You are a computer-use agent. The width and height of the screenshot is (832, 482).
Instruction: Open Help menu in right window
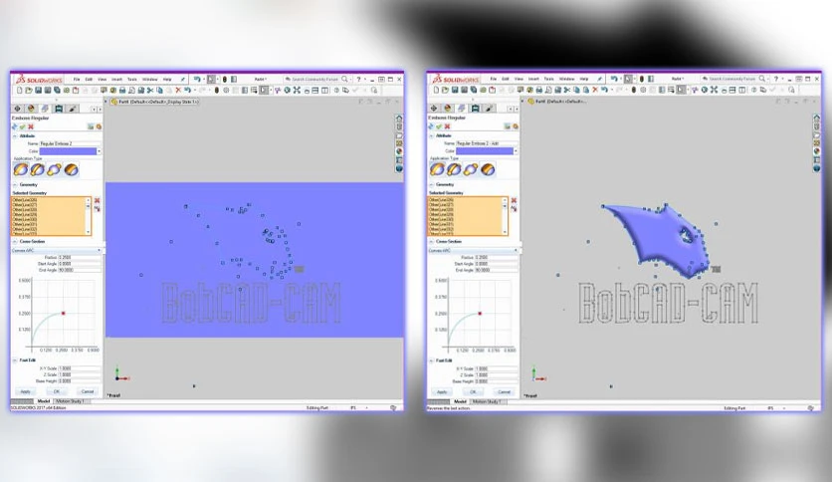tap(584, 79)
